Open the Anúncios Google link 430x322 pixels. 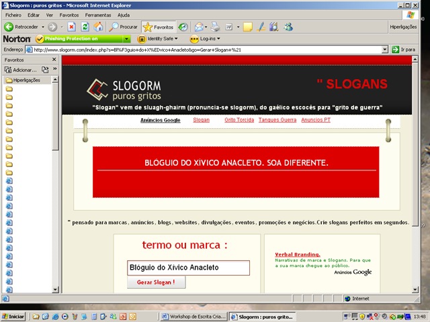pyautogui.click(x=161, y=120)
